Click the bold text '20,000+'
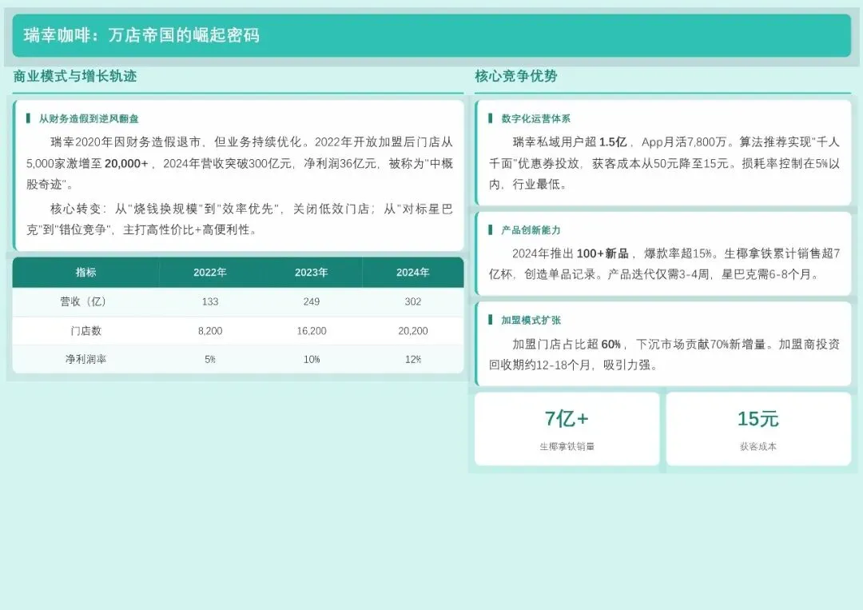The width and height of the screenshot is (863, 610). (126, 164)
